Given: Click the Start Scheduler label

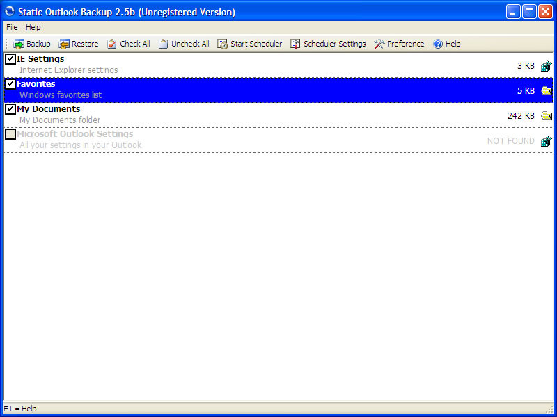Looking at the screenshot, I should (x=256, y=44).
